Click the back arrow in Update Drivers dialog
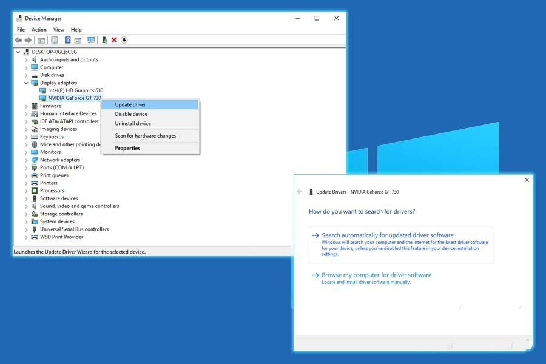This screenshot has width=546, height=364. click(x=300, y=192)
